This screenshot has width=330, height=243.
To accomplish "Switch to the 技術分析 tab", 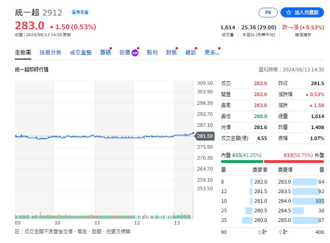I will click(50, 52).
